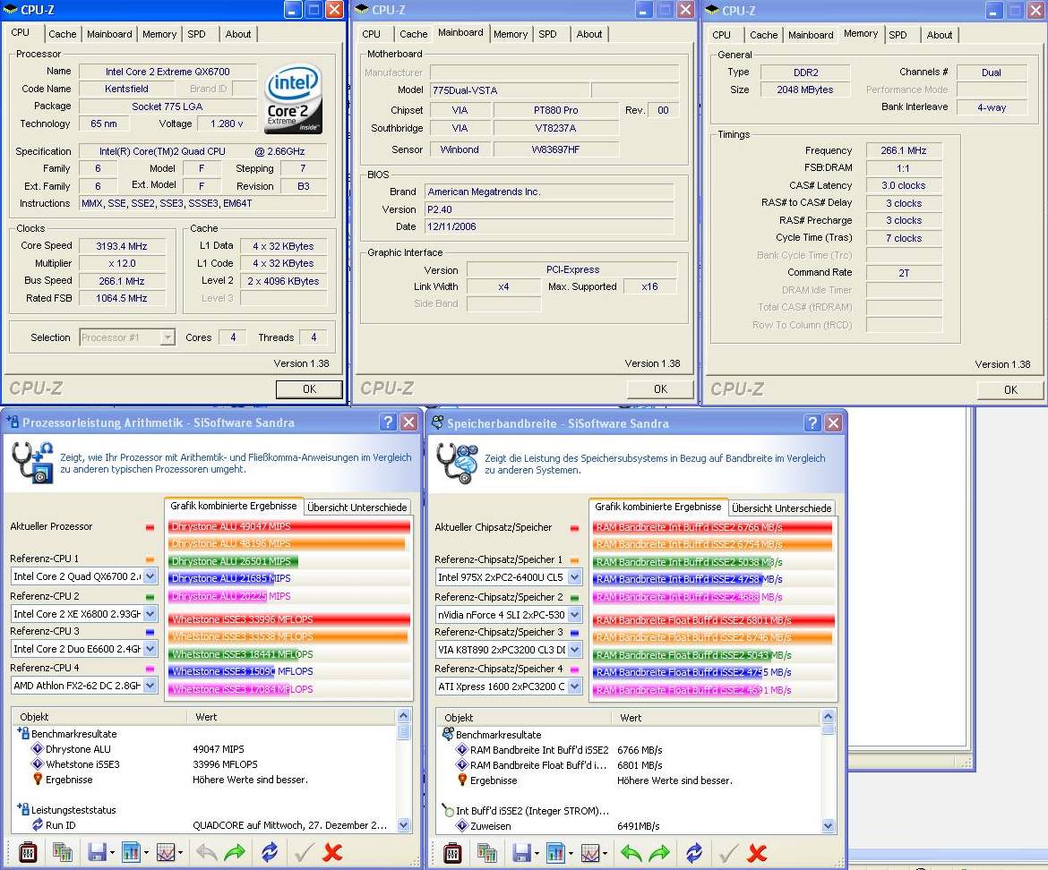
Task: Click the blue refresh icon in the Prozessorleistung toolbar
Action: (270, 853)
